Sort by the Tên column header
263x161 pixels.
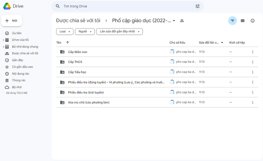point(59,42)
